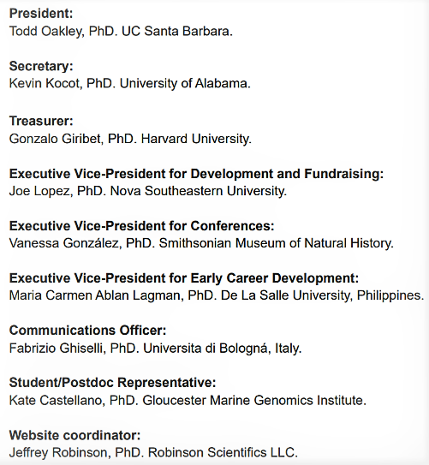Image resolution: width=429 pixels, height=465 pixels.
Task: Select the Vanessa González, Smithsonian Museum entry
Action: click(x=201, y=243)
